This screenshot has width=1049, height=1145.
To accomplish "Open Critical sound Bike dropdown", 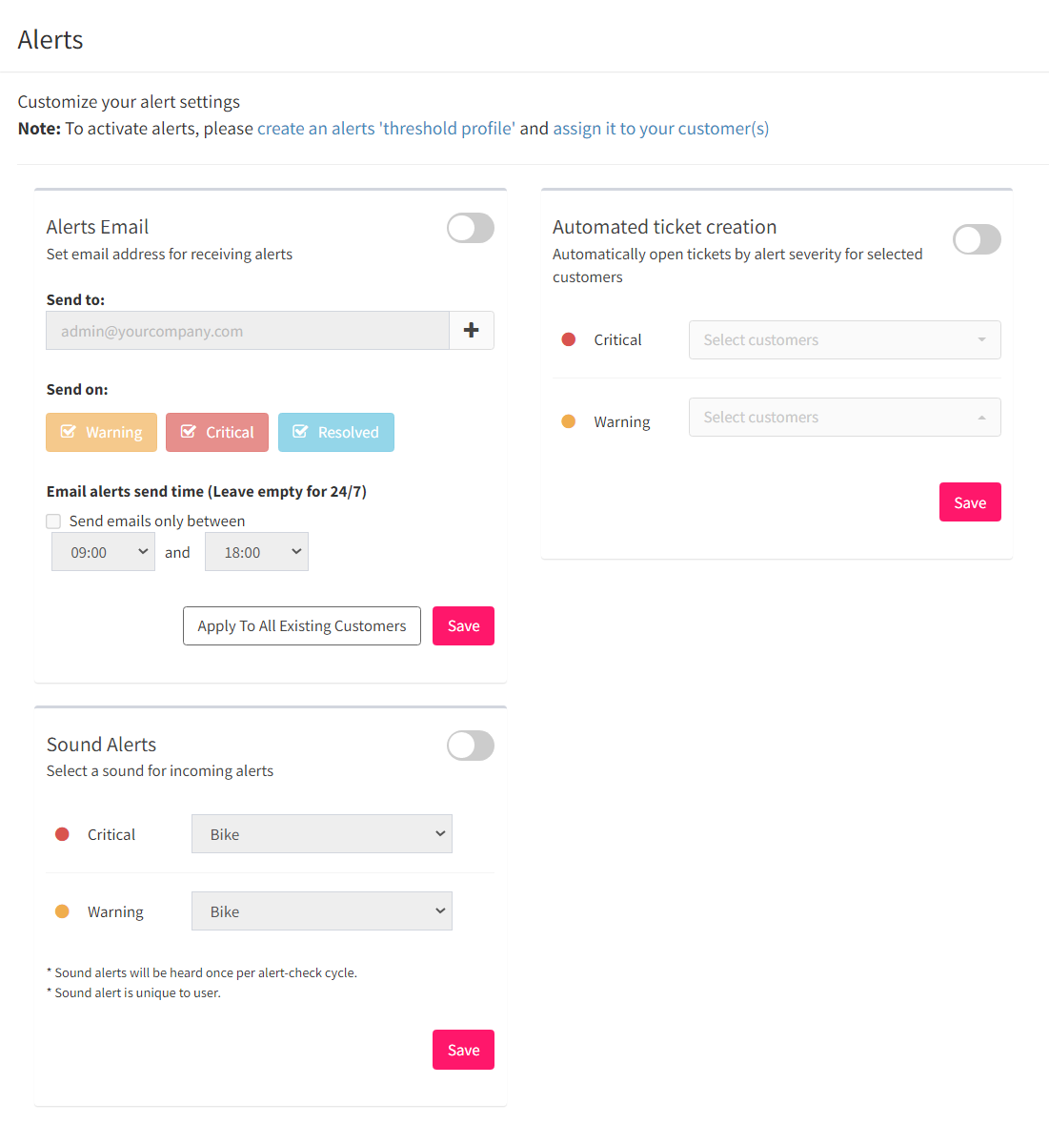I will (x=322, y=834).
